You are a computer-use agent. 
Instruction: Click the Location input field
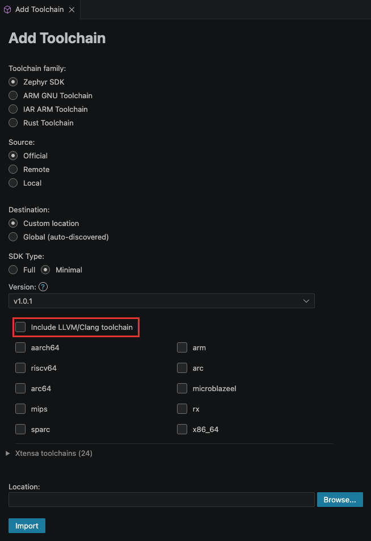pyautogui.click(x=161, y=500)
